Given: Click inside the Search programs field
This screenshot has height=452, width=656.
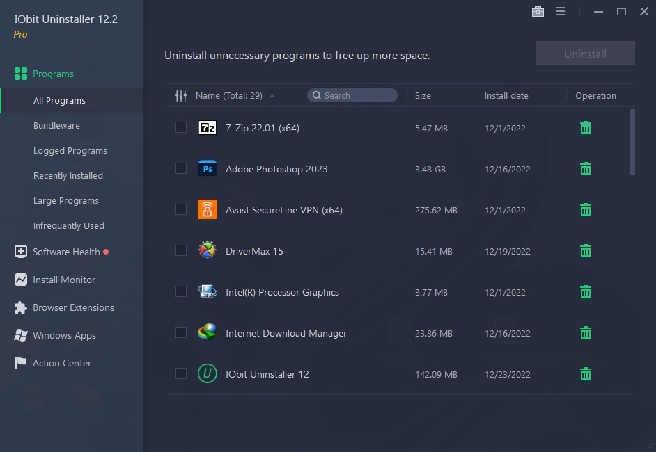Looking at the screenshot, I should pos(352,95).
